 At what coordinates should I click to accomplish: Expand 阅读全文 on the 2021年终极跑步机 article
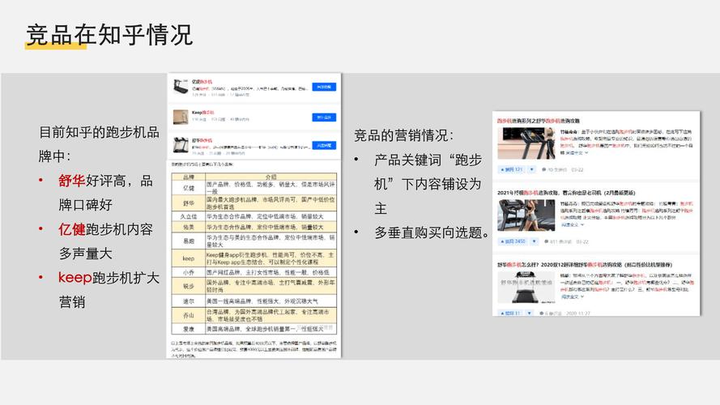572,224
